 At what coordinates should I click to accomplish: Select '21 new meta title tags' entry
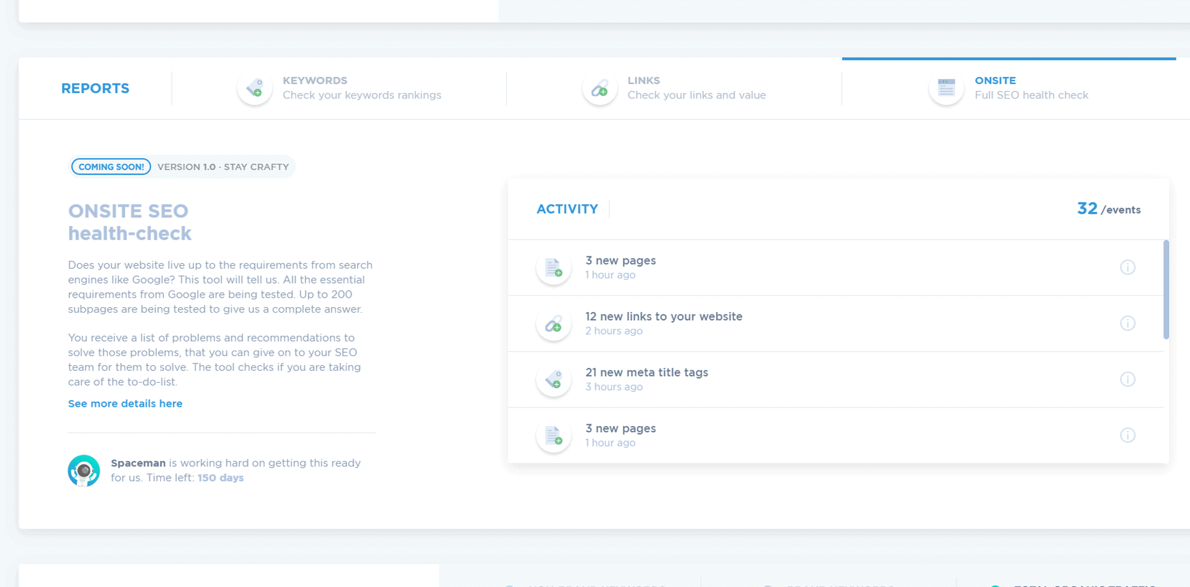[x=835, y=380]
